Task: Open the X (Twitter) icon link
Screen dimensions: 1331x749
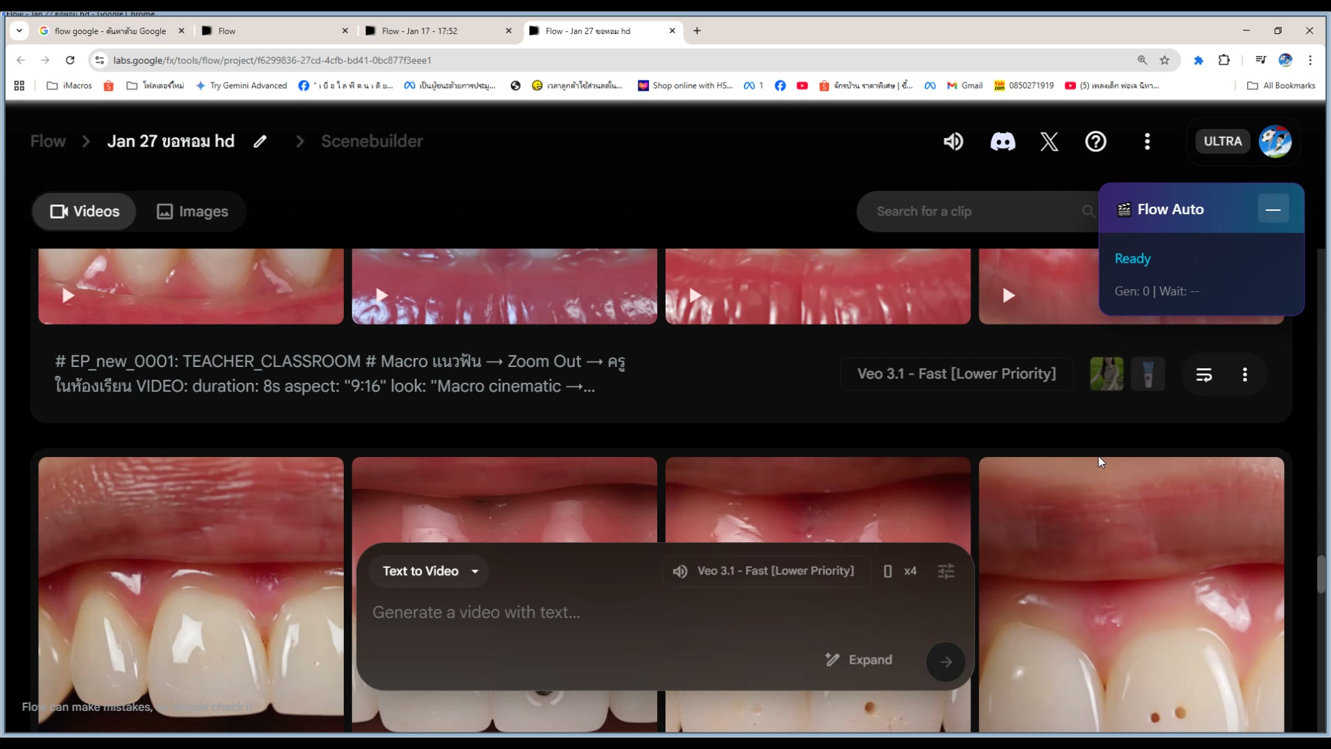Action: point(1049,141)
